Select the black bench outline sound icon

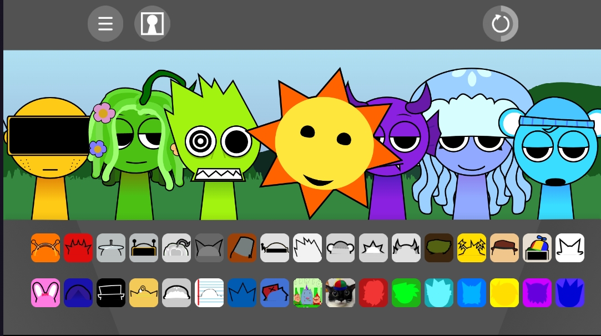(x=111, y=293)
